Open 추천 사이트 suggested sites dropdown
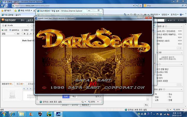The width and height of the screenshot is (187, 117). coord(25,11)
